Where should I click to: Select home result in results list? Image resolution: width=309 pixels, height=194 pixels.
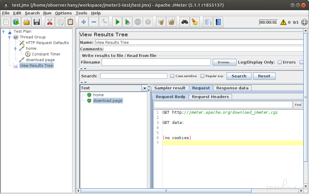tap(98, 95)
